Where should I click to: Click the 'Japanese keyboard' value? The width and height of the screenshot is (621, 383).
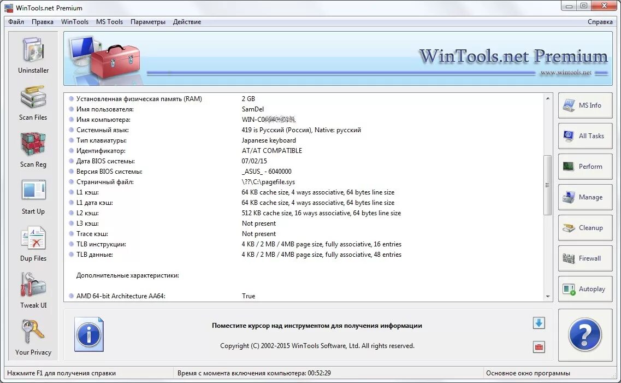pos(269,140)
